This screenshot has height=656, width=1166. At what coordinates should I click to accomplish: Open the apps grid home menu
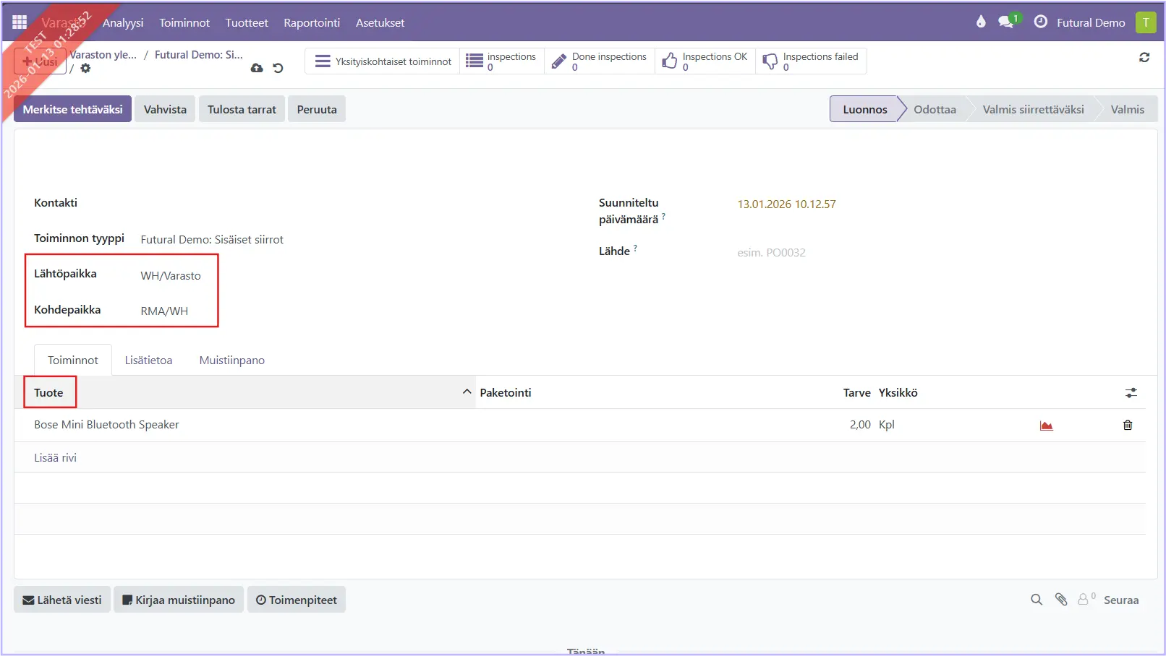(20, 22)
